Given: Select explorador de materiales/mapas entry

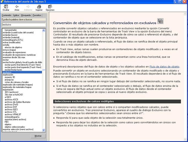Looking at the screenshot, I should tap(17, 87).
